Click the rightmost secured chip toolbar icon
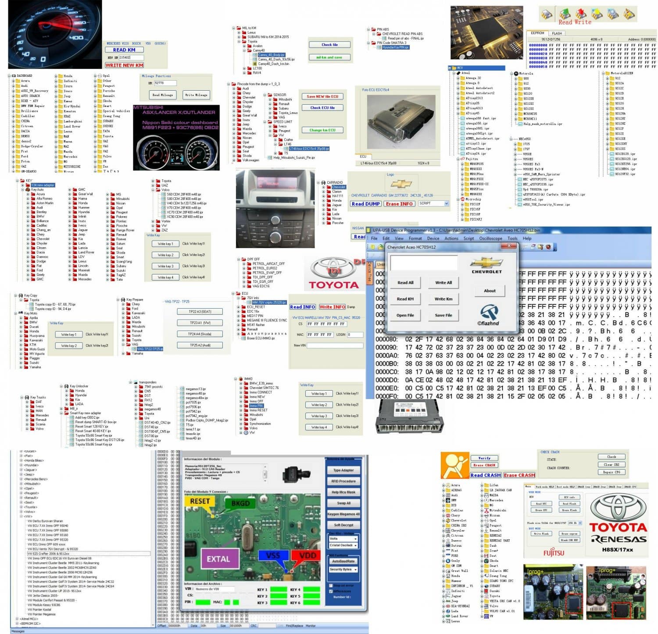This screenshot has height=634, width=658. coord(629,14)
